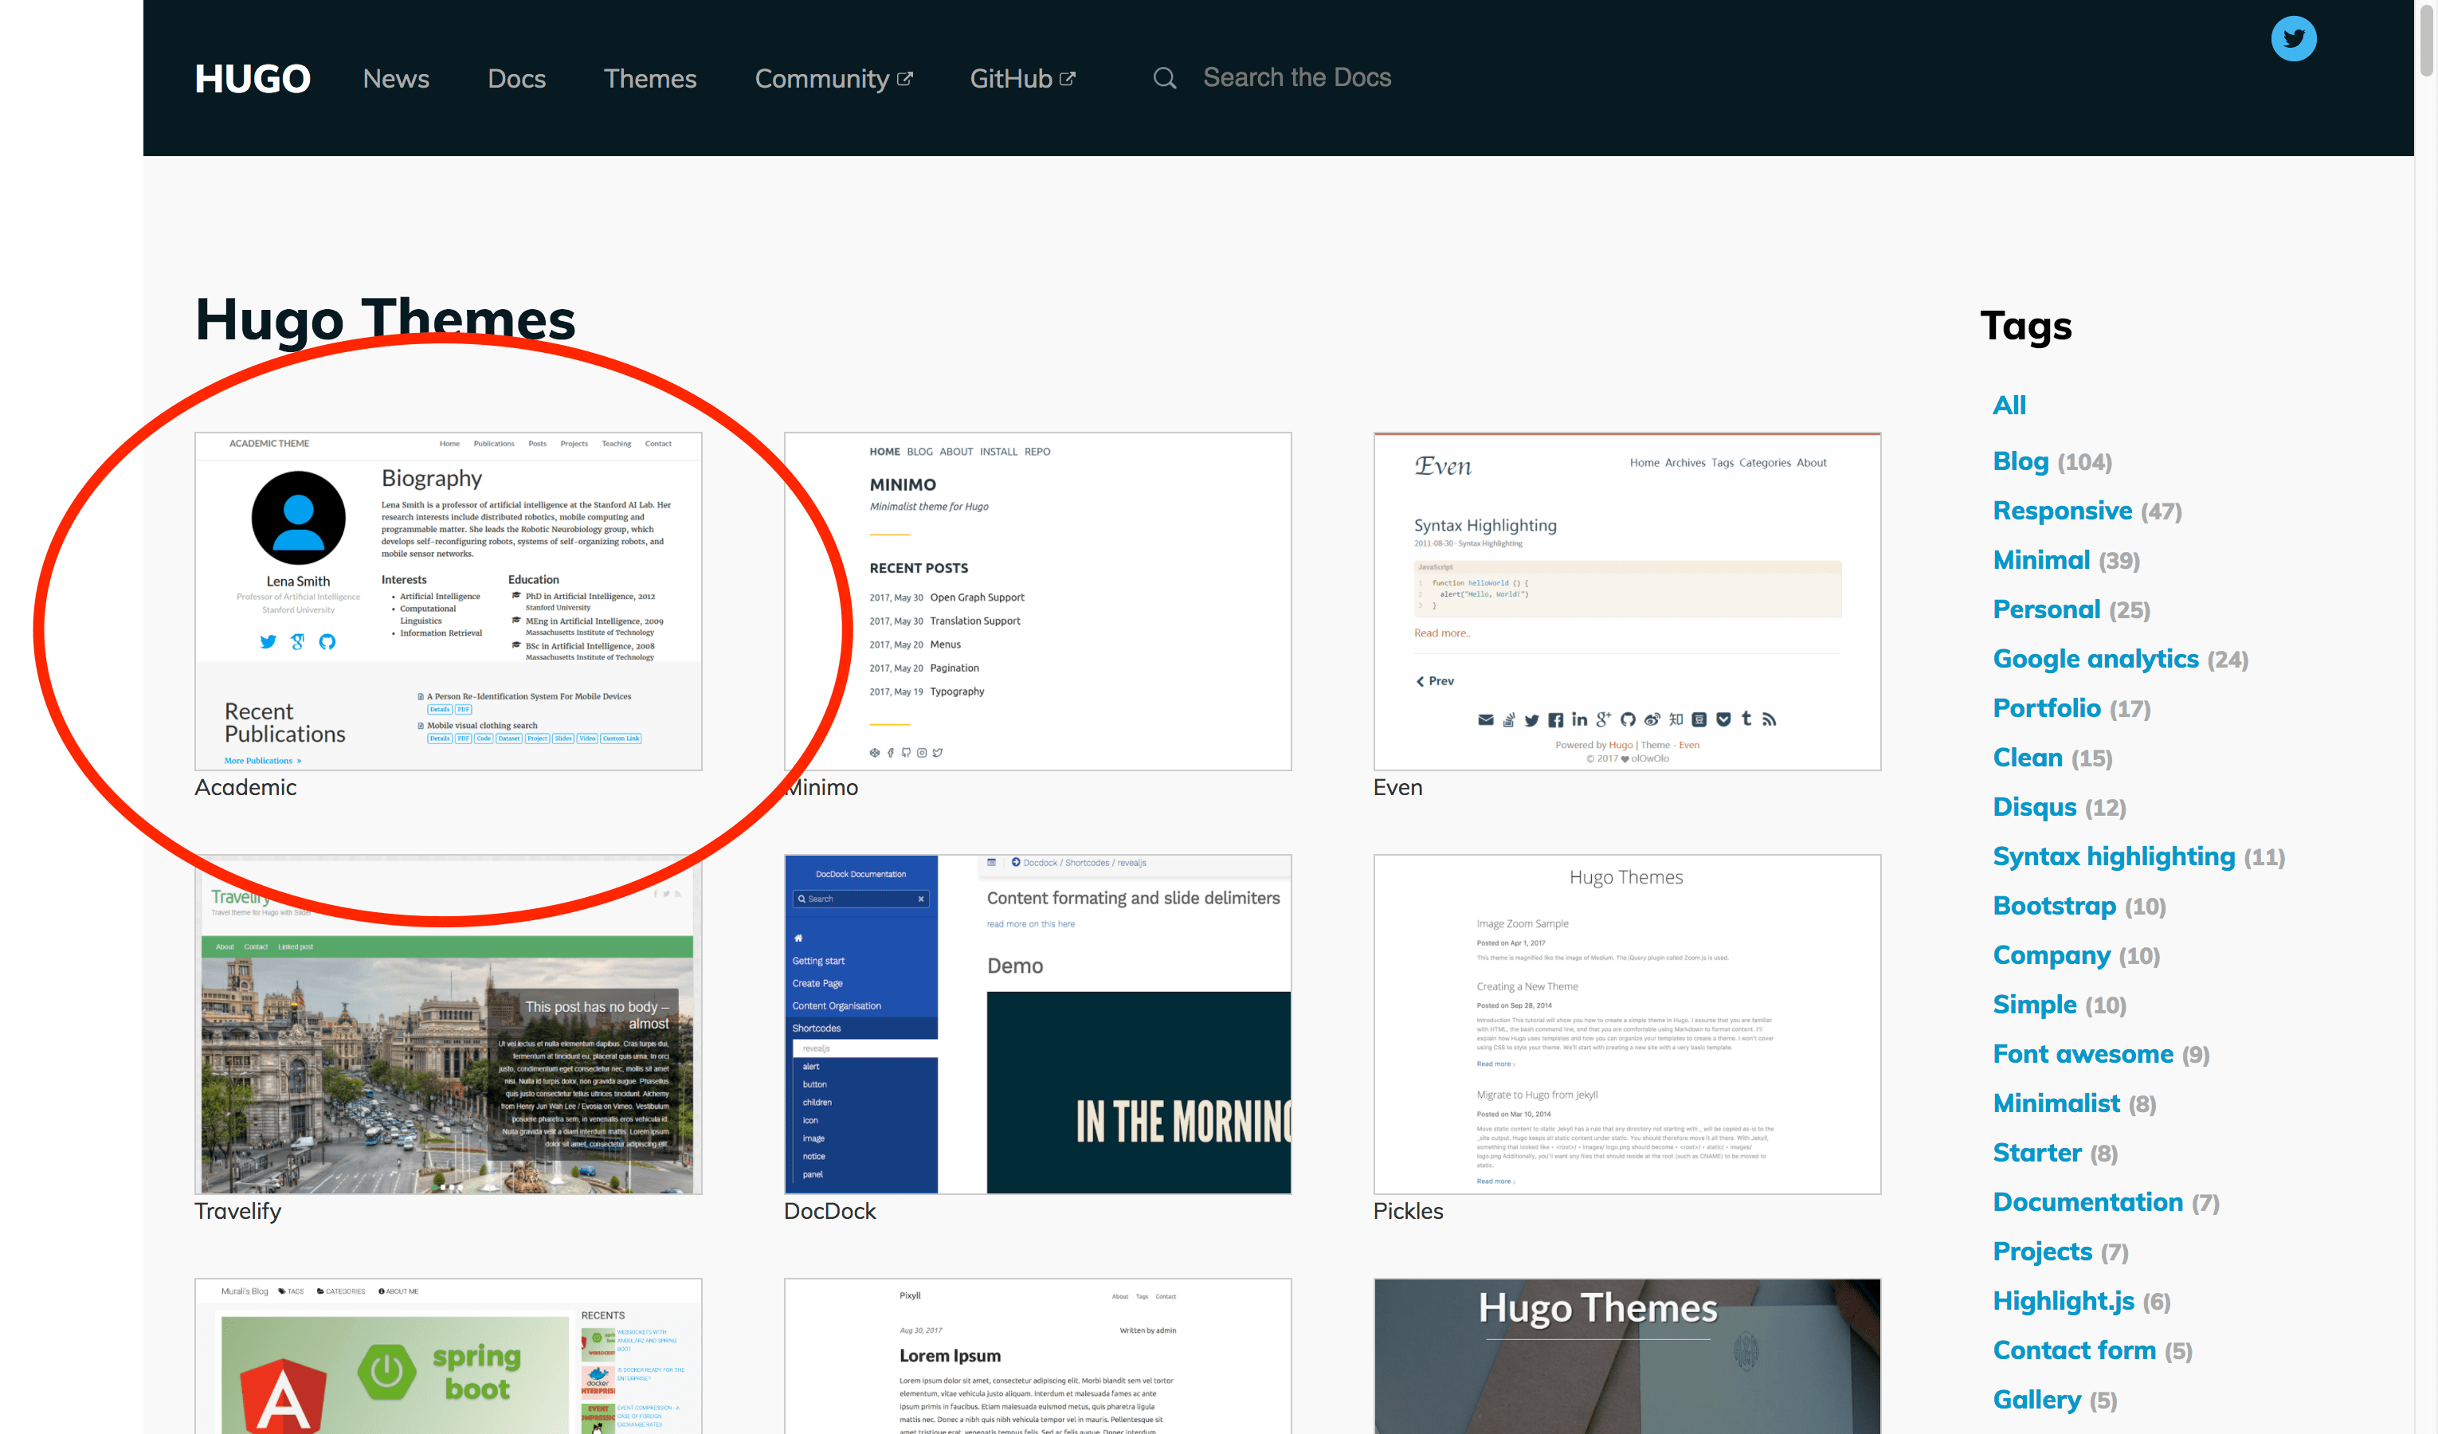Open the Even theme preview
The width and height of the screenshot is (2438, 1434).
[x=1626, y=601]
